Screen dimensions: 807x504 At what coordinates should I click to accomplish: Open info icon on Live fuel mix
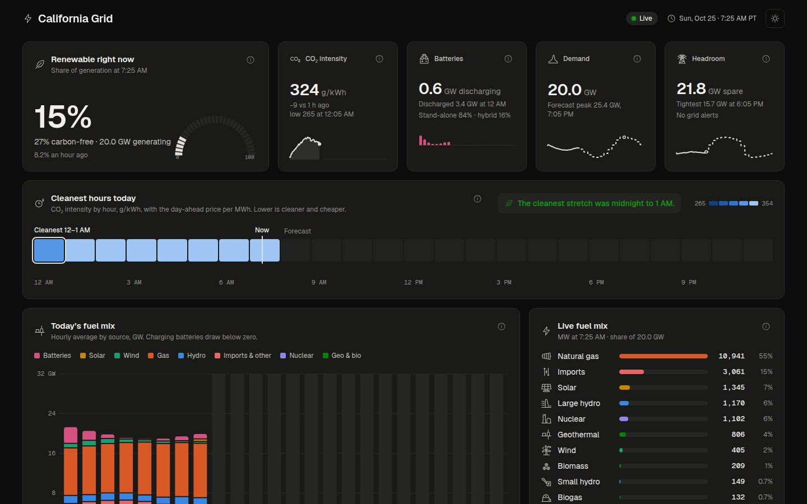(766, 326)
